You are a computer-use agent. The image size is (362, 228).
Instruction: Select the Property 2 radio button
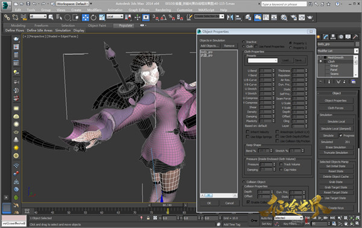(x=291, y=48)
